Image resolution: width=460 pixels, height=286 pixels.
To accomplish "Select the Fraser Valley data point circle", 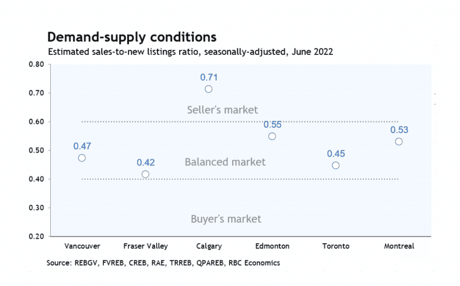I will [x=146, y=174].
